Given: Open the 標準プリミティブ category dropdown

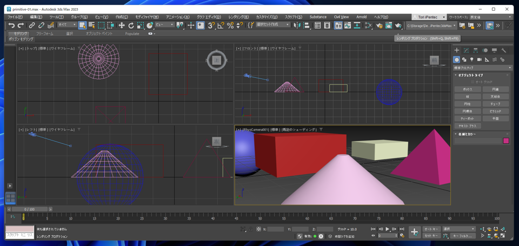Looking at the screenshot, I should [x=483, y=68].
